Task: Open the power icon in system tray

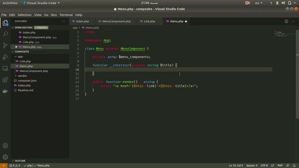Action: 290,3
